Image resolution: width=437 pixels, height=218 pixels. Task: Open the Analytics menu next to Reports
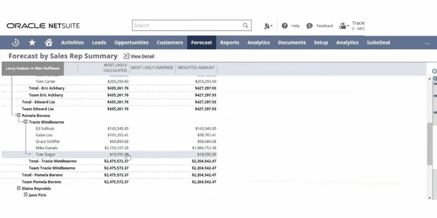258,43
